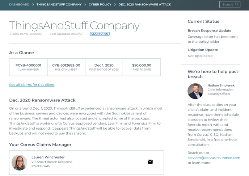
Task: Click the chevron after Cyber Policy breadcrumb
Action: [x=115, y=4]
